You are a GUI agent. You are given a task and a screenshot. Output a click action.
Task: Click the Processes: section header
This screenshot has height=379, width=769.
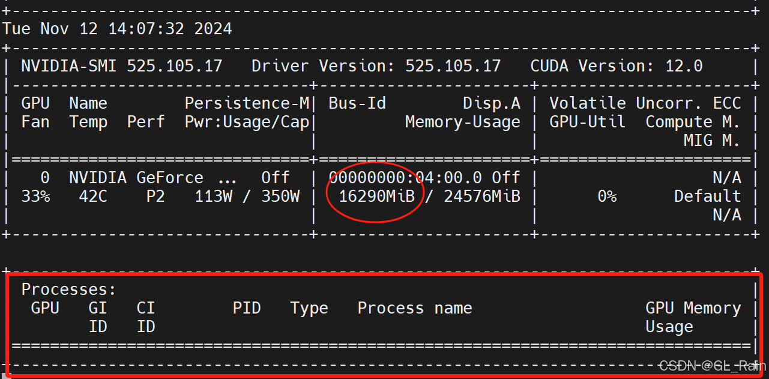[x=68, y=289]
